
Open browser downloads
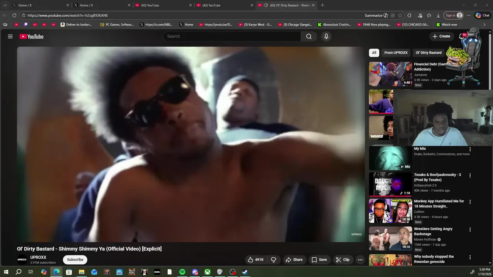pyautogui.click(x=438, y=15)
